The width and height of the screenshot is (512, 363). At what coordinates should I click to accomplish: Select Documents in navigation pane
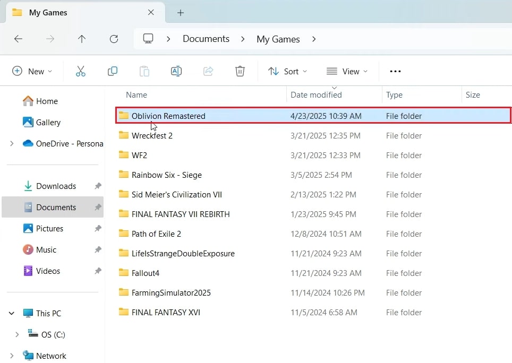(53, 207)
